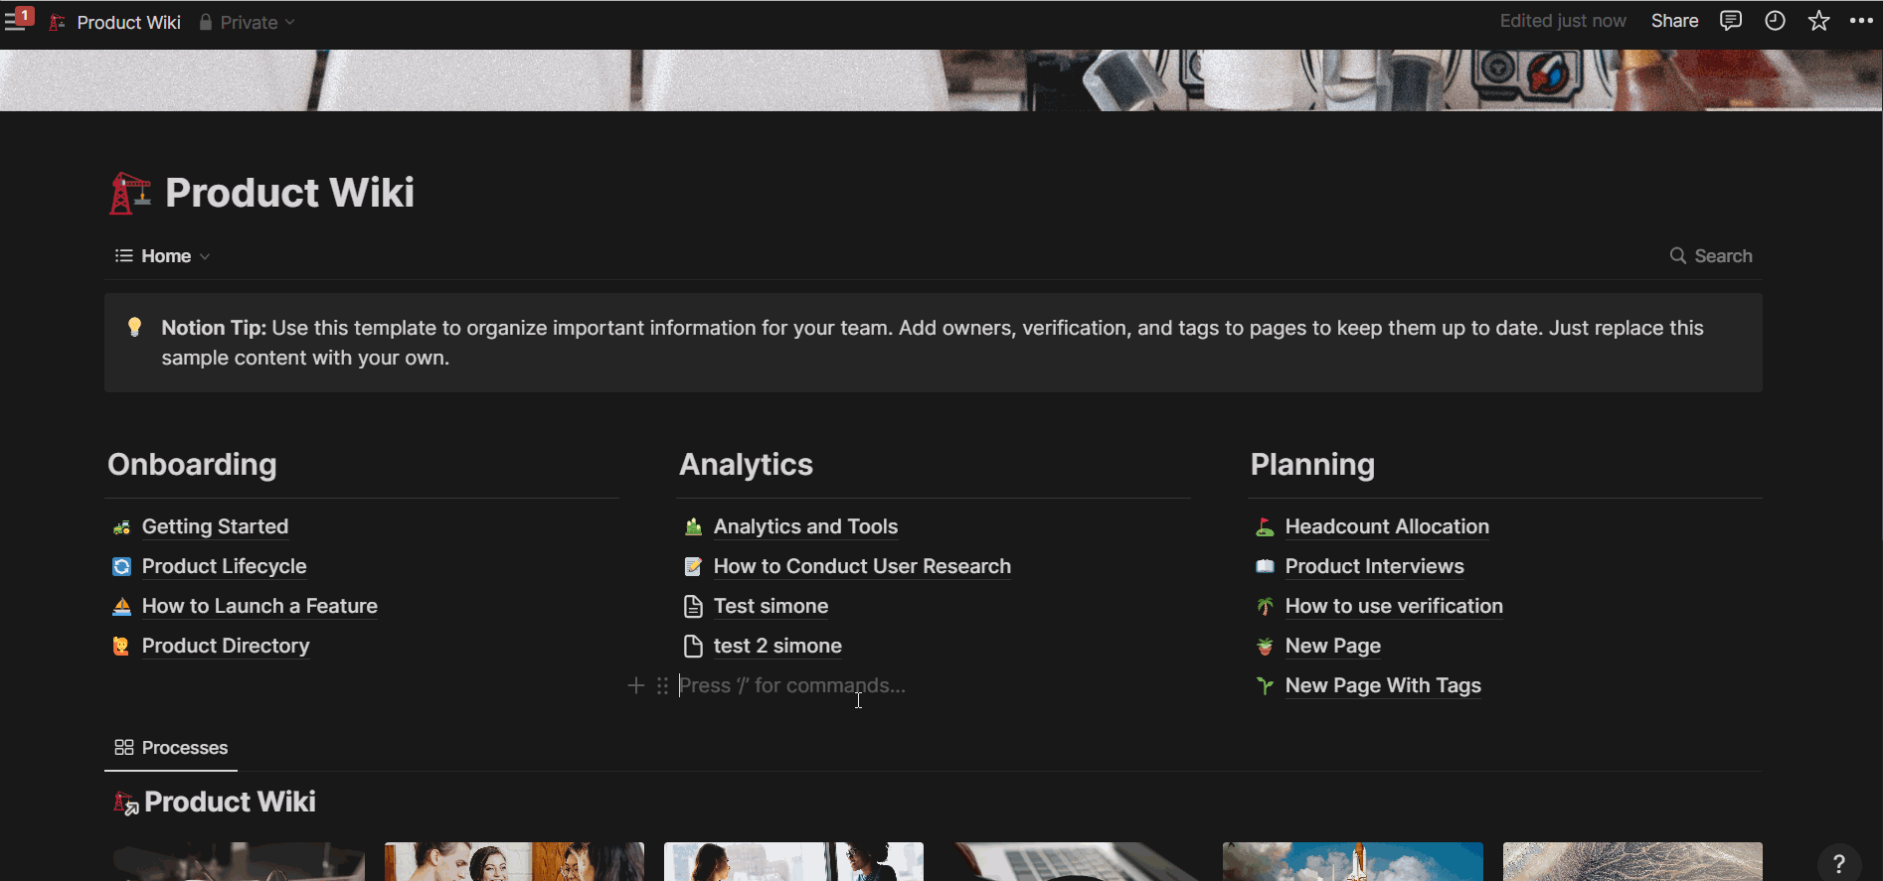
Task: Click the linked Product Wiki database icon
Action: tap(125, 803)
